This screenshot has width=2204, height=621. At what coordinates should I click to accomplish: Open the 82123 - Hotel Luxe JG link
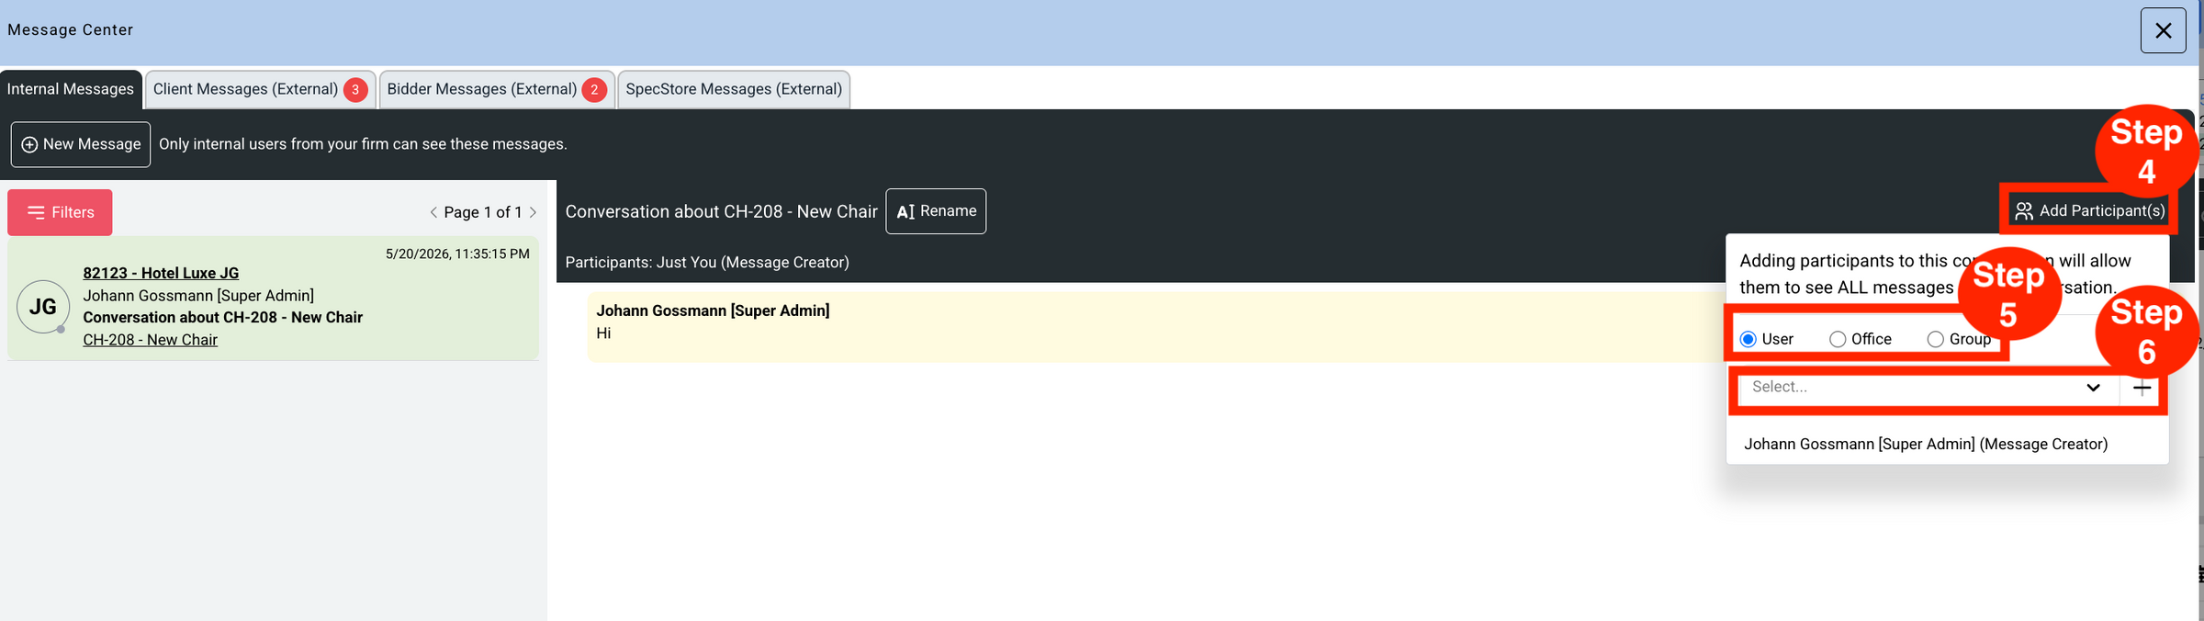161,273
